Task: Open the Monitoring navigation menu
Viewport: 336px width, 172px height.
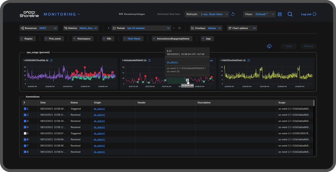Action: 62,14
